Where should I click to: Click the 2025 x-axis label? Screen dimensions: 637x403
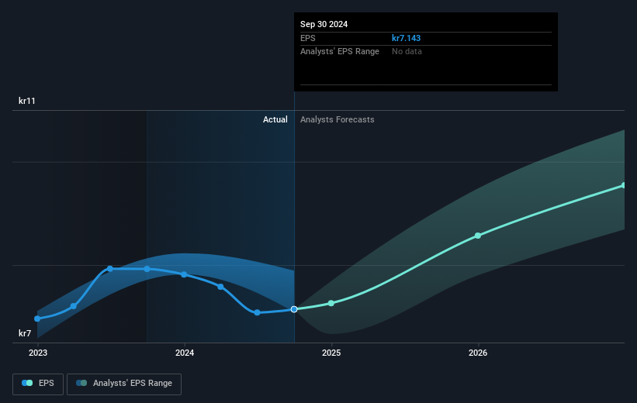click(x=331, y=353)
